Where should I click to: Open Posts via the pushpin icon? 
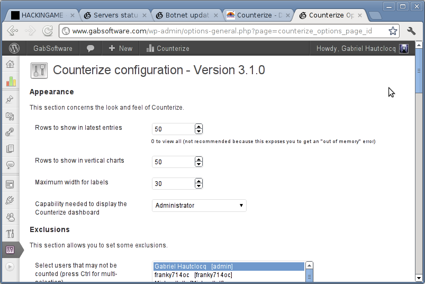tap(10, 99)
